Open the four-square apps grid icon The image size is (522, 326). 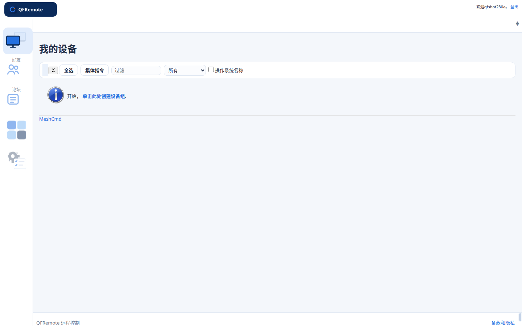(x=17, y=130)
